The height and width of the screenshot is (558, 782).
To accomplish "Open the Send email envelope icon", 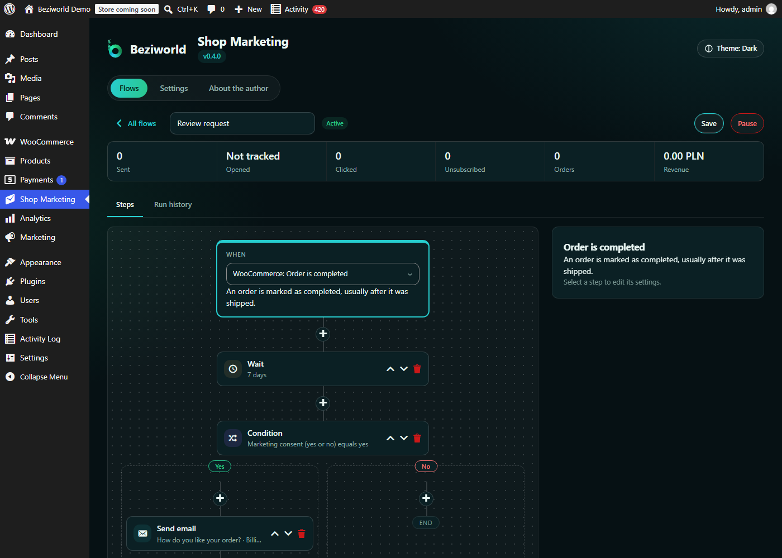I will point(142,533).
